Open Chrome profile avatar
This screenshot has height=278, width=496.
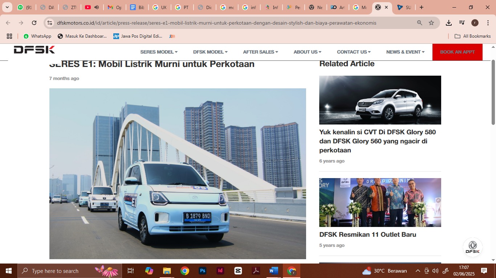point(475,23)
